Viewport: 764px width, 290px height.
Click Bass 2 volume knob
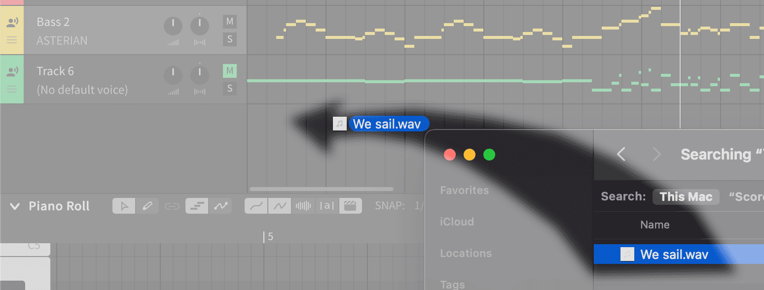[x=173, y=26]
